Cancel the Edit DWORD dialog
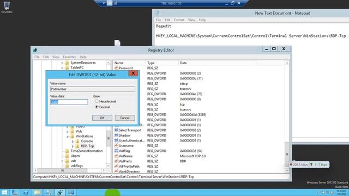The width and height of the screenshot is (349, 196). (125, 118)
